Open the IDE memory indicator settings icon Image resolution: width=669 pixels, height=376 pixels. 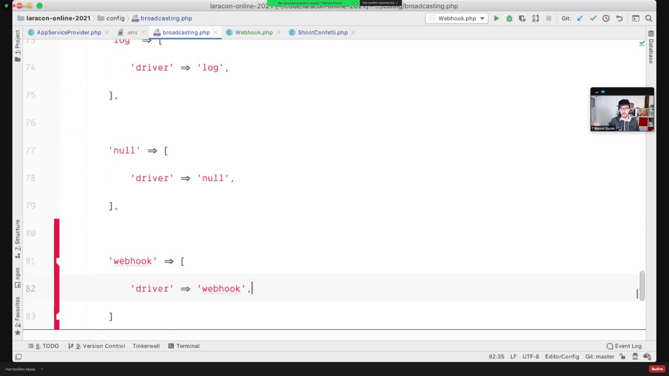(648, 356)
